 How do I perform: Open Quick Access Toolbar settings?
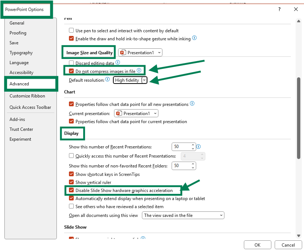click(x=30, y=107)
